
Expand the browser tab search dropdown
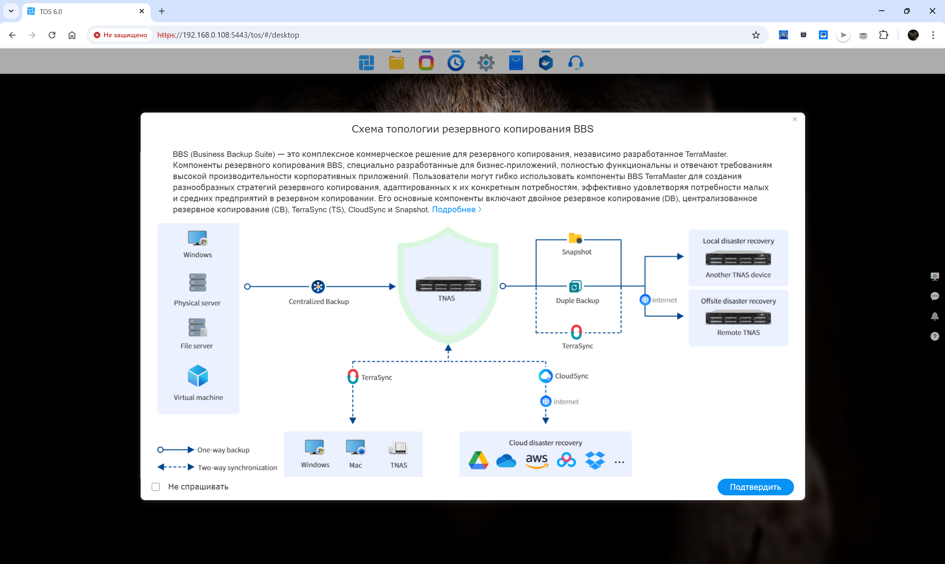pos(11,11)
